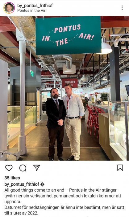Screen dimensions: 129x217
Task: Click the closing date sentence mentioning 2022
Action: click(x=64, y=210)
